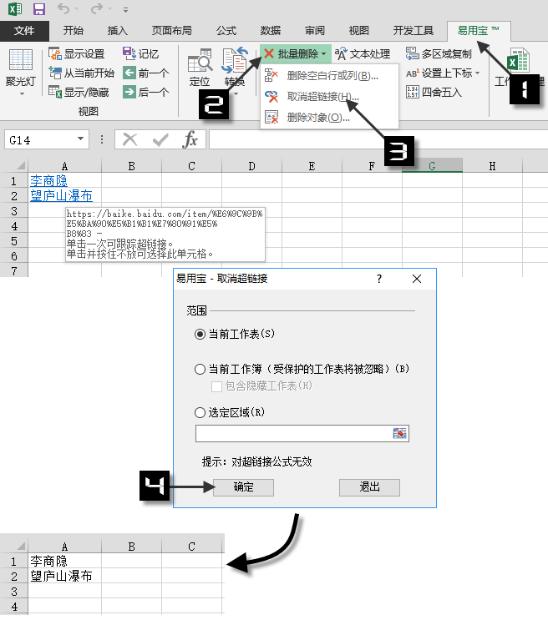This screenshot has width=548, height=620.
Task: Follow the 望庐山瀑布 hyperlink in A2
Action: coord(61,196)
